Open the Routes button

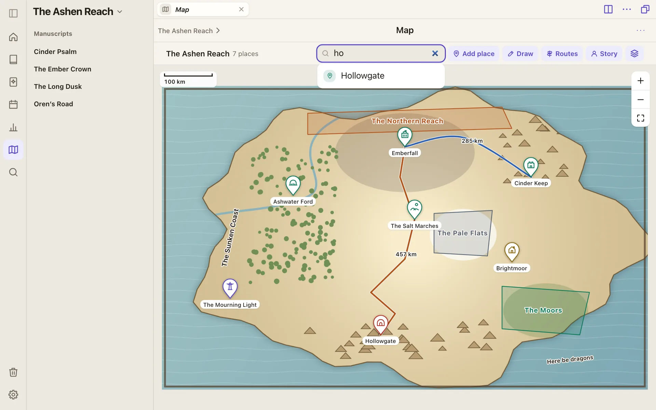point(562,54)
